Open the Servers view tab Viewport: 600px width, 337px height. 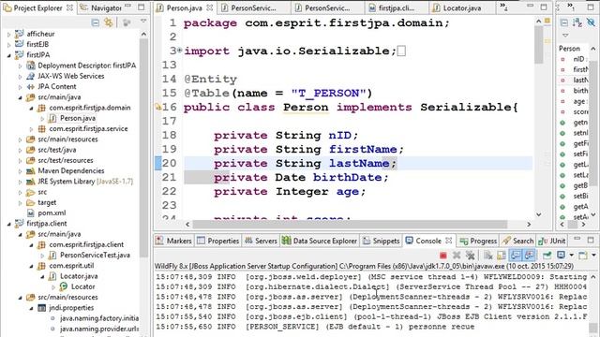[261, 241]
